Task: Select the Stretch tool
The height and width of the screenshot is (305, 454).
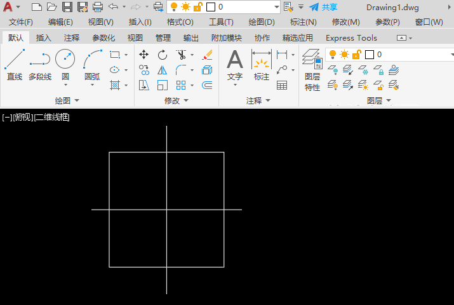Action: (x=144, y=85)
